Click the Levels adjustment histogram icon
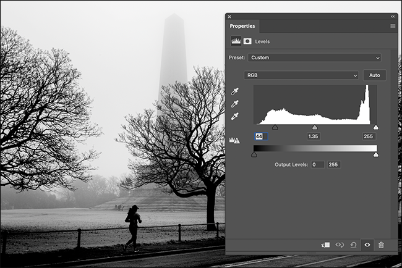This screenshot has height=268, width=402. 236,41
